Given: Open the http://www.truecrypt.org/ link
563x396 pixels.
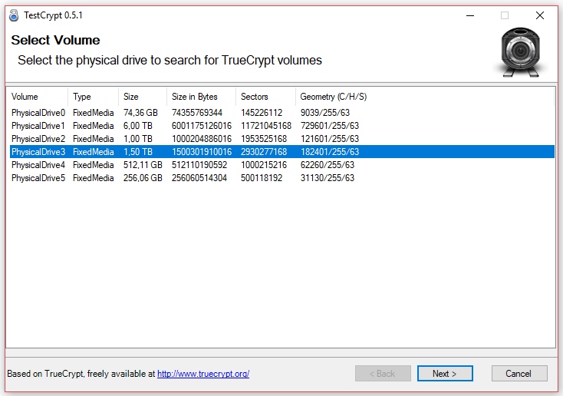Looking at the screenshot, I should pos(203,374).
